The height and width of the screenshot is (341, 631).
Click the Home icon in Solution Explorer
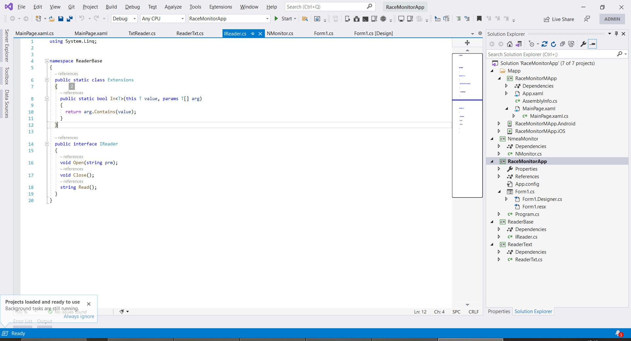tap(509, 44)
